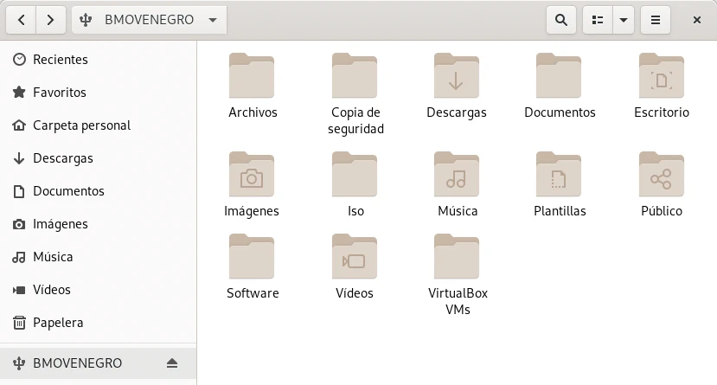Go to Carpeta personal in sidebar
Viewport: 717px width, 385px height.
point(81,125)
